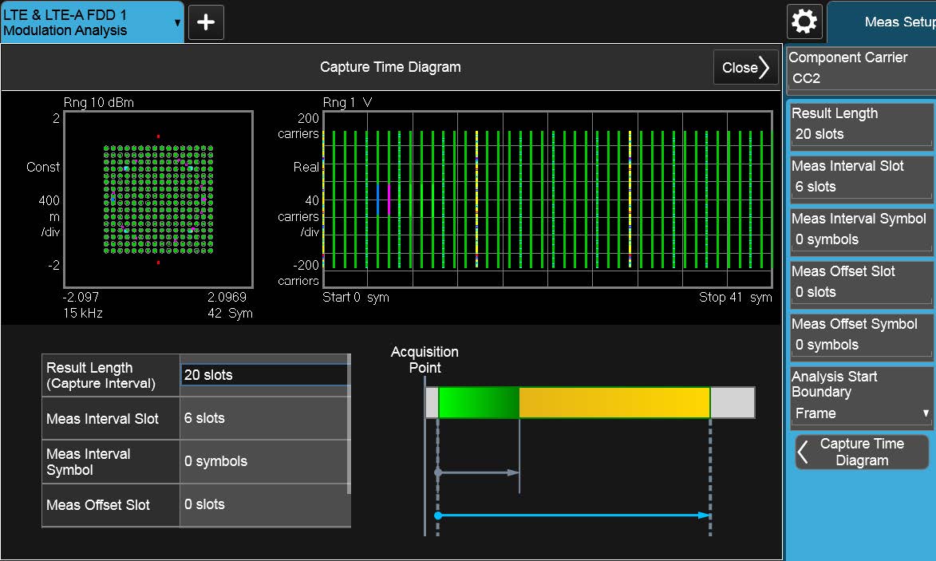Expand the Analysis Start Boundary dropdown

(860, 413)
